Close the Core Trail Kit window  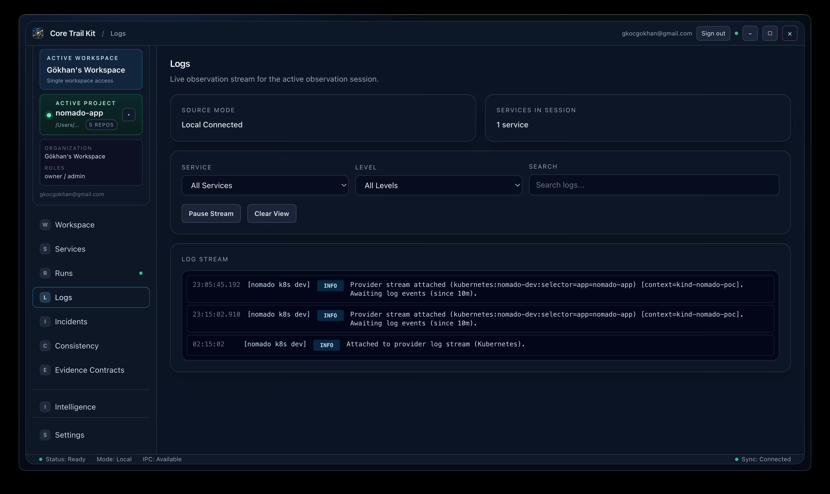click(x=790, y=33)
